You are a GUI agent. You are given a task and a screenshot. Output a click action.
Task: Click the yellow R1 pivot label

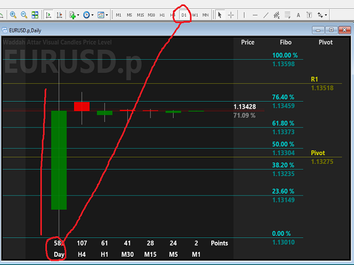[x=314, y=79]
